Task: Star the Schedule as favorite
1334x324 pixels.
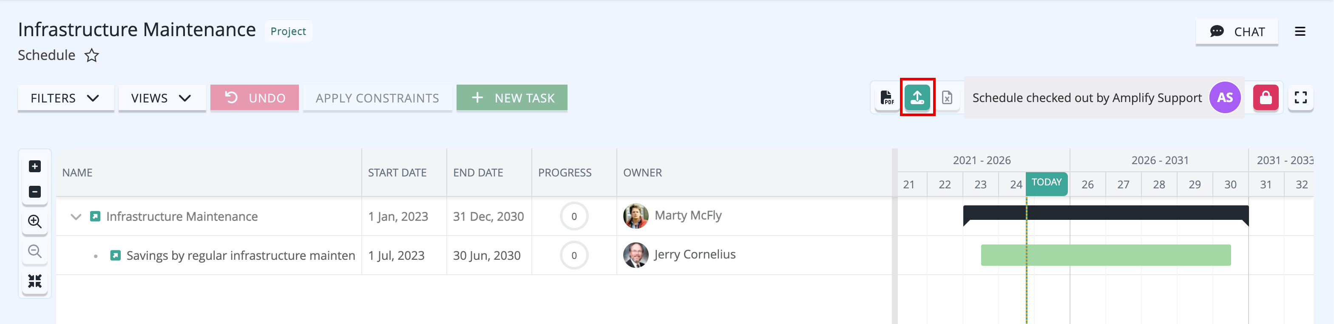Action: pos(92,55)
